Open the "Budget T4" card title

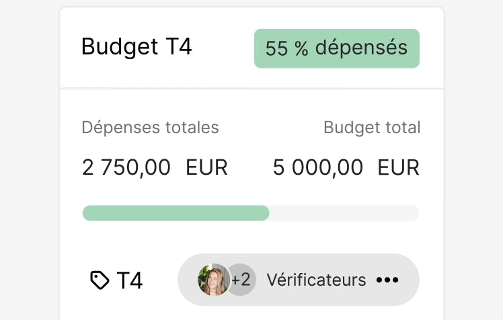137,48
